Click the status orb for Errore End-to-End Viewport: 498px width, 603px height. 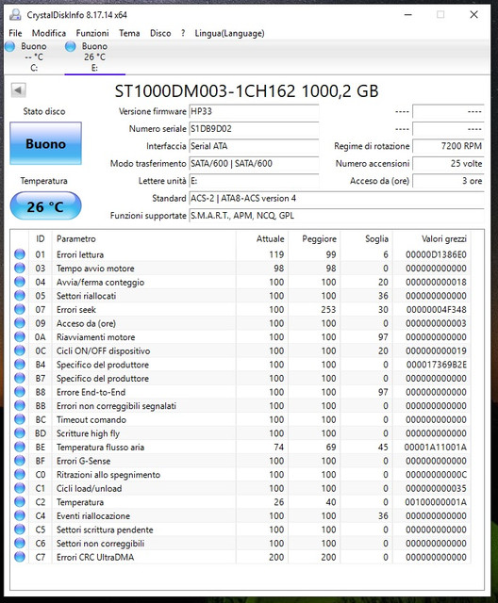[20, 392]
